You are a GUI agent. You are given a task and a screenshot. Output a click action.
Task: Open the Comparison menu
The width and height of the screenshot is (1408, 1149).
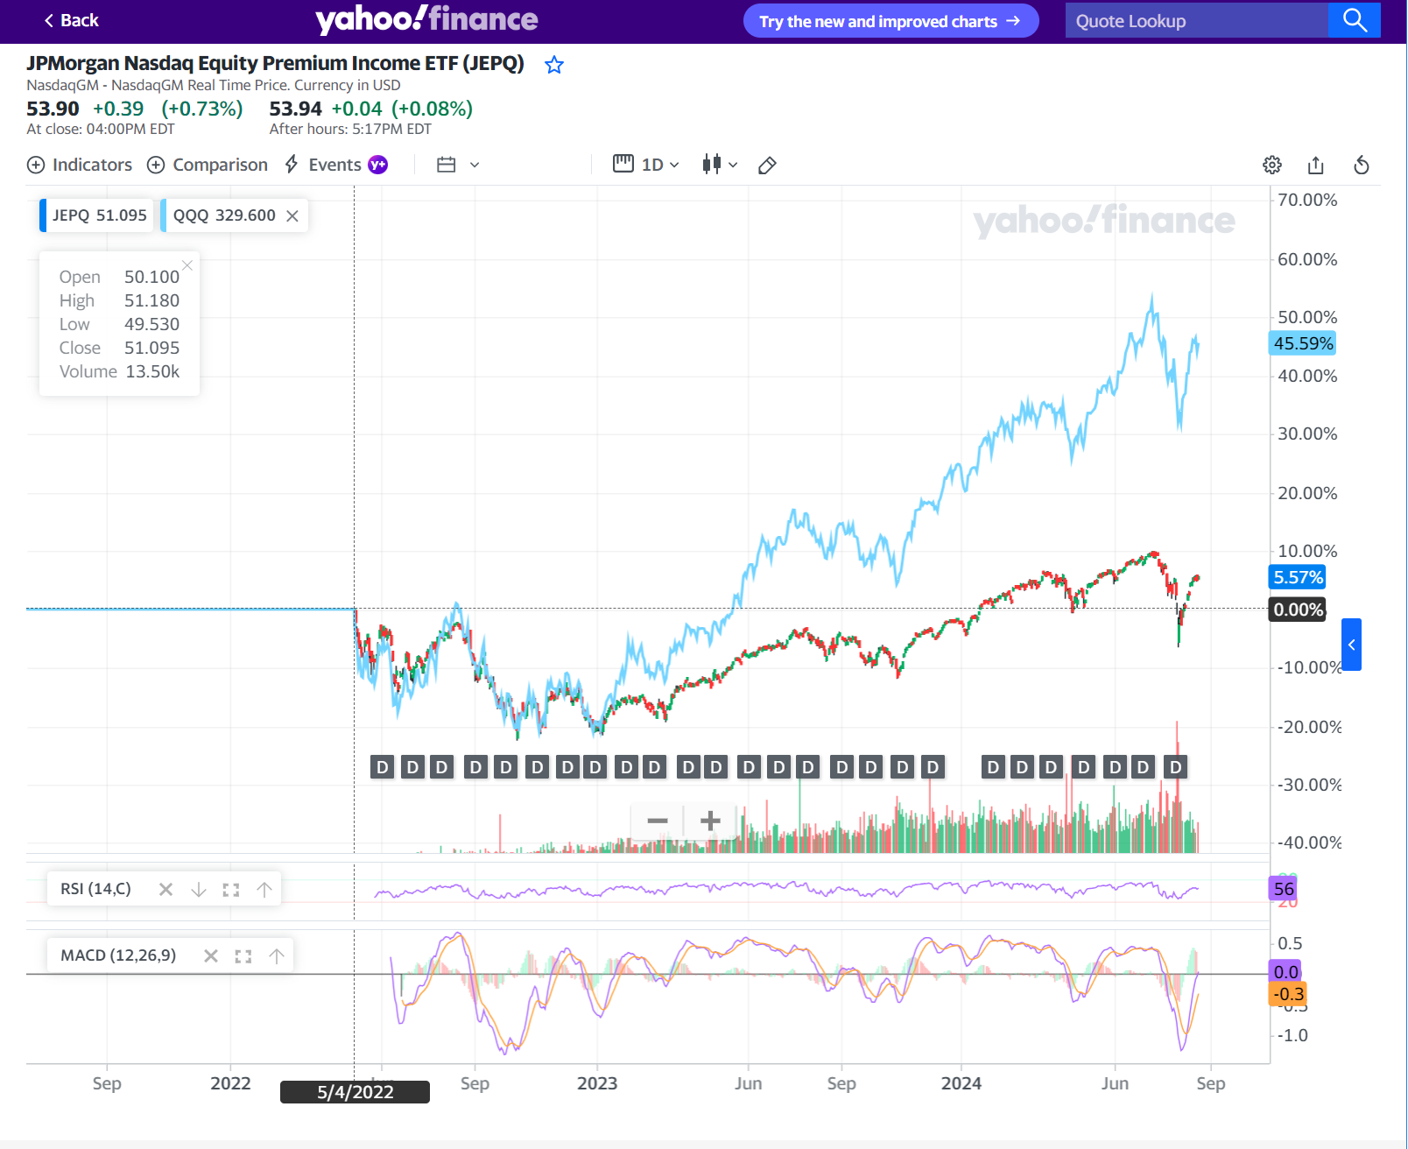(x=208, y=165)
